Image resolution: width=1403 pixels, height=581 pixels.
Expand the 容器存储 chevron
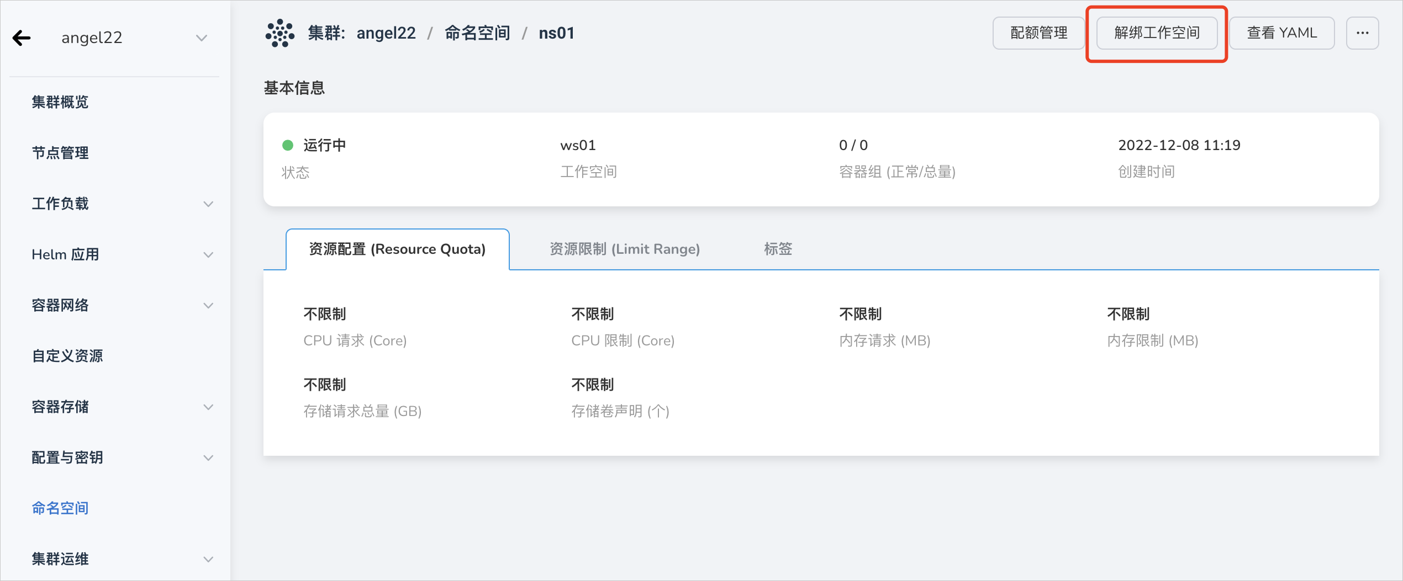pos(208,407)
